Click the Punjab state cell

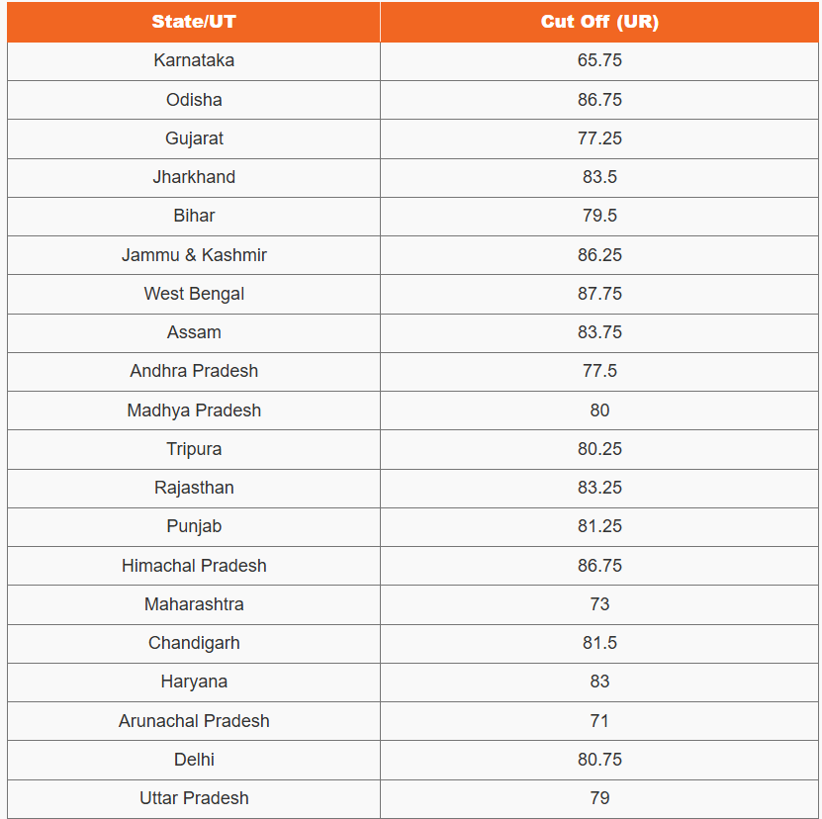point(194,526)
